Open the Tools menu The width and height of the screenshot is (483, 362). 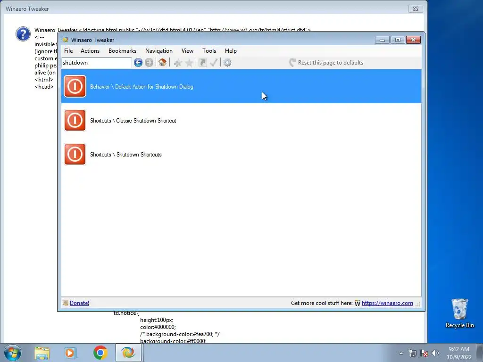click(x=209, y=51)
